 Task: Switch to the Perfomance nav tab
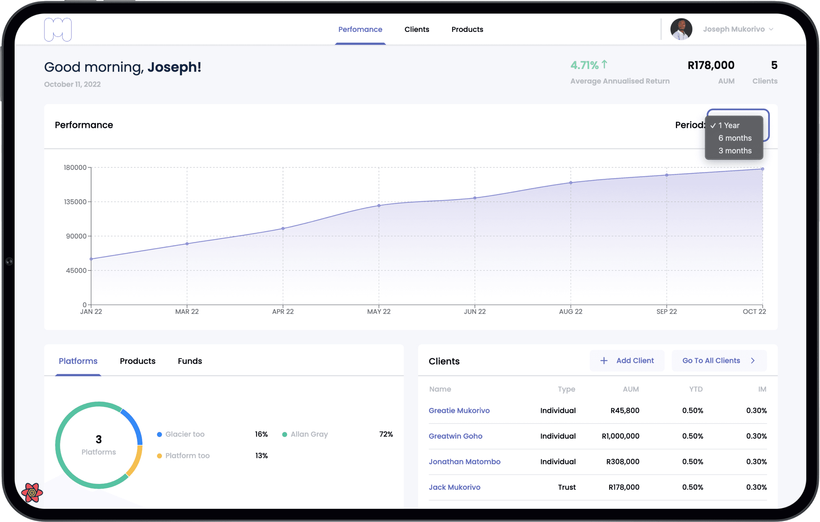pyautogui.click(x=360, y=29)
